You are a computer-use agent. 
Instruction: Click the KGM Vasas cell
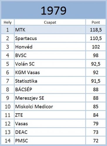click(50, 72)
